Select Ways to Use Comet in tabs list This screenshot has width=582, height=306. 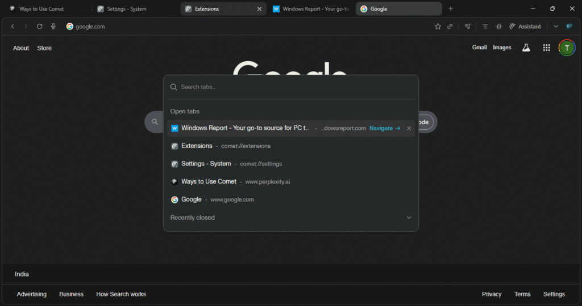(x=290, y=181)
